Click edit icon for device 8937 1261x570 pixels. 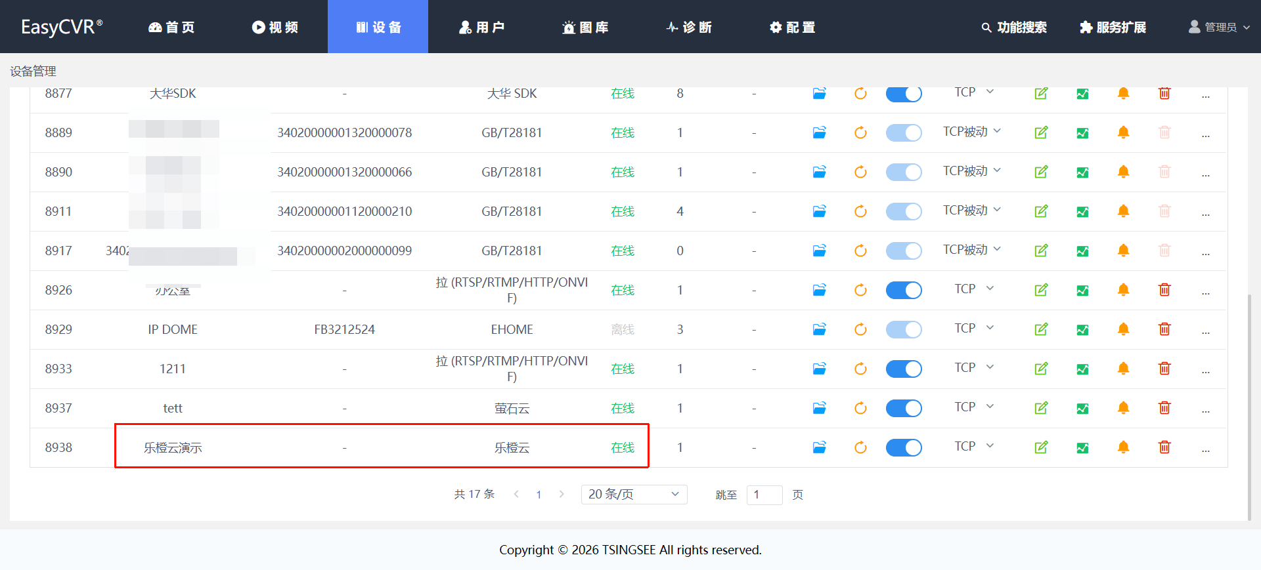click(1041, 408)
